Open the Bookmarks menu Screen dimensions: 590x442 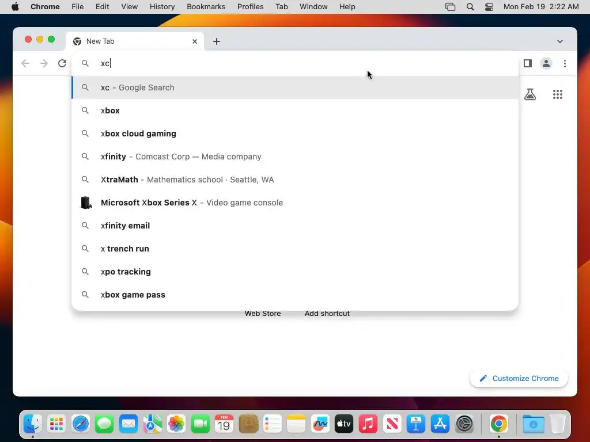coord(206,7)
